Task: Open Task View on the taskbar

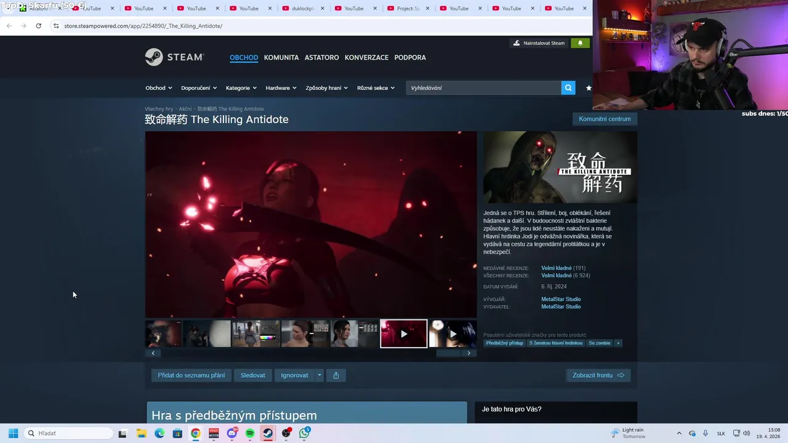Action: pyautogui.click(x=123, y=433)
